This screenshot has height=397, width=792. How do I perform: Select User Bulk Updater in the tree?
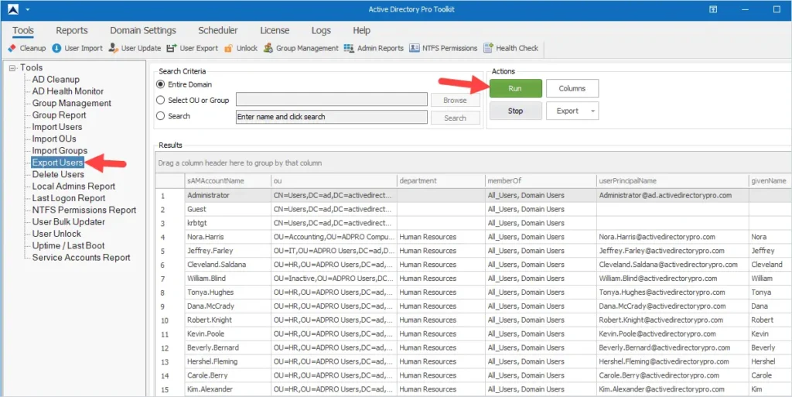68,222
